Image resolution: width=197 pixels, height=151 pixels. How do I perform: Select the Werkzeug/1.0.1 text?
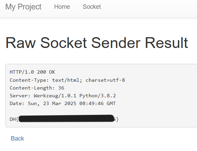coord(55,96)
